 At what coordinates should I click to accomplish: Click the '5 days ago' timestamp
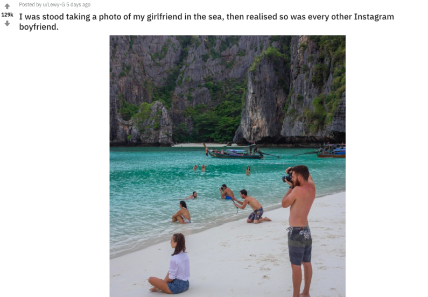pyautogui.click(x=79, y=5)
